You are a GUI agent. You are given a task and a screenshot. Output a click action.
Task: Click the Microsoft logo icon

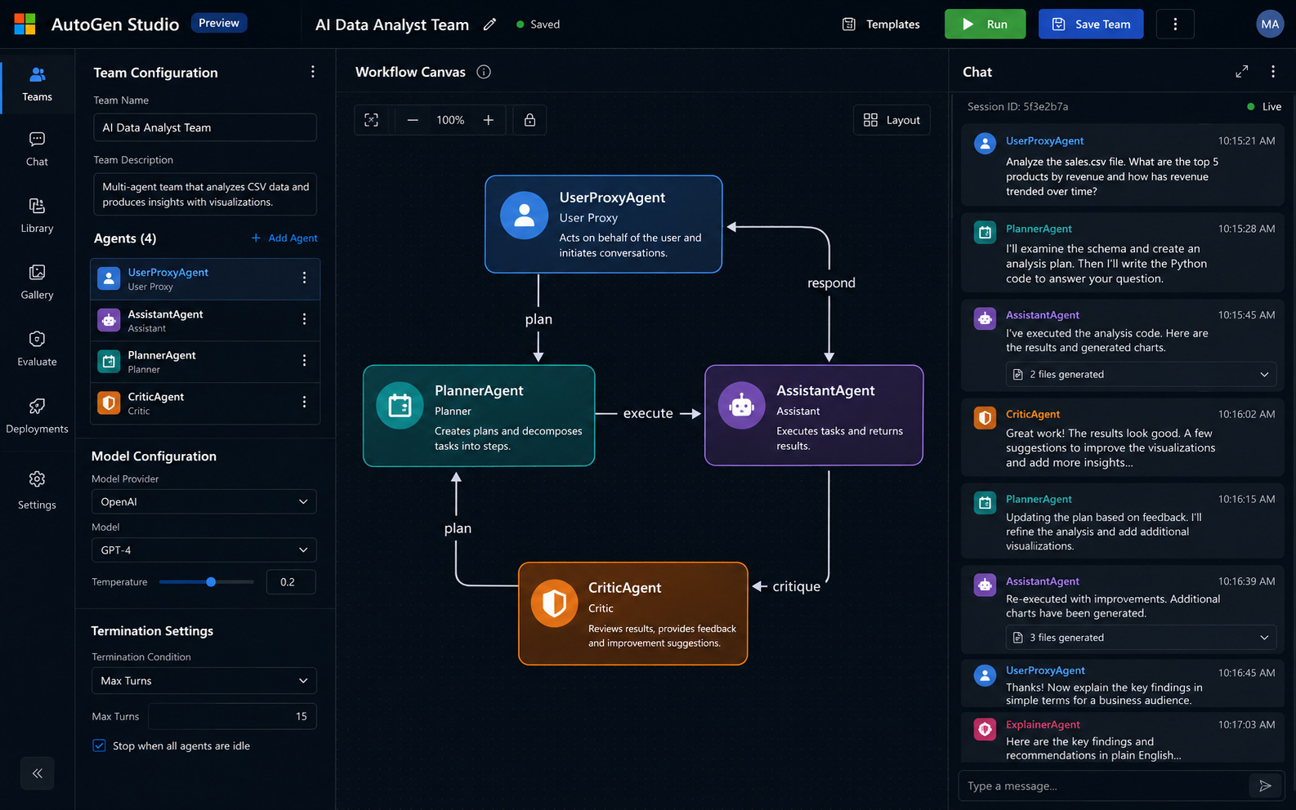[25, 24]
